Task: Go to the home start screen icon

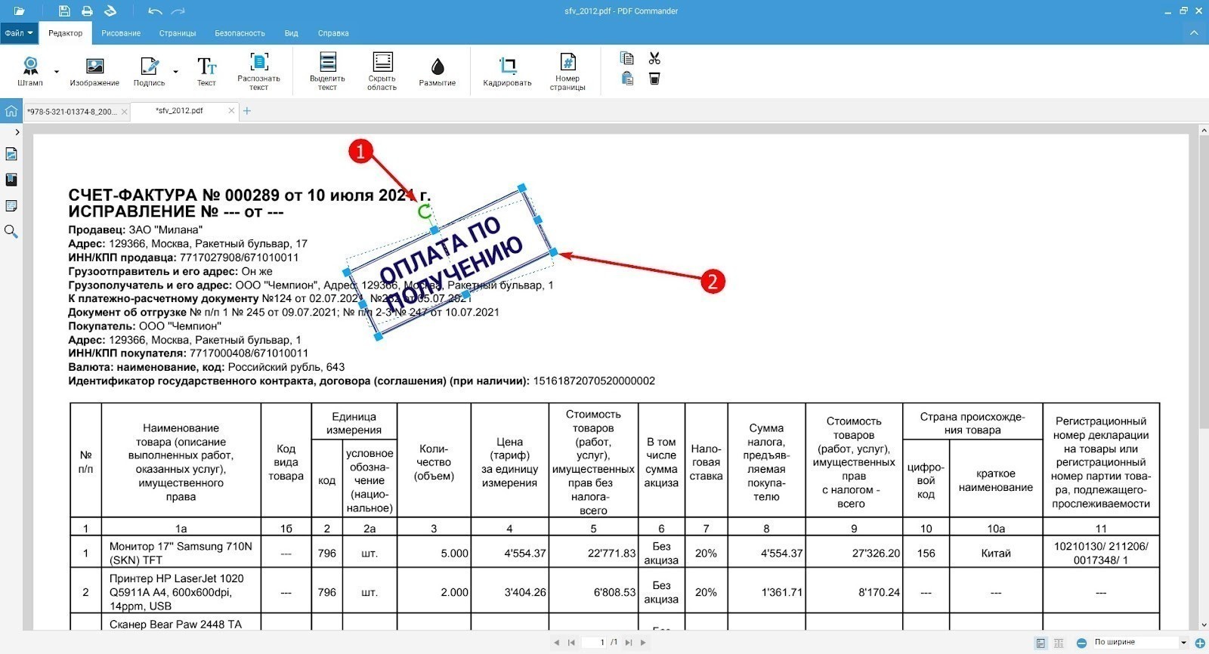Action: pos(11,111)
